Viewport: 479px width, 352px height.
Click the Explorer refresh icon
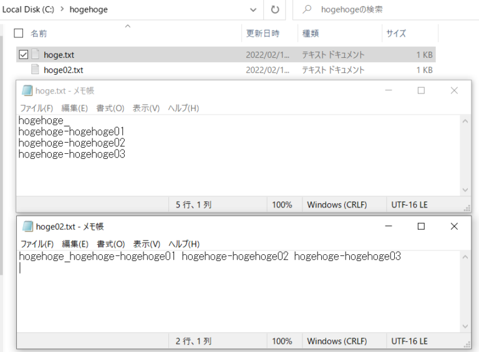275,10
